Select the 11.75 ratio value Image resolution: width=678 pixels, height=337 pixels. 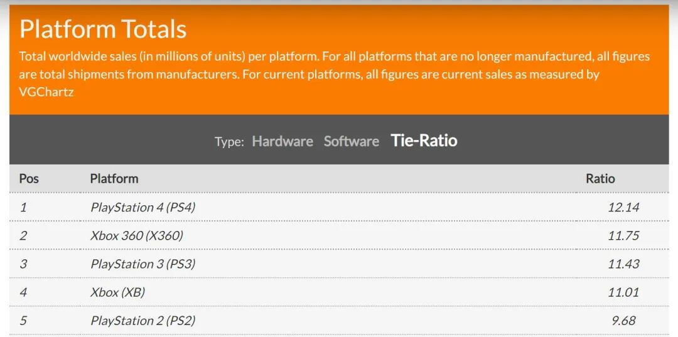[623, 235]
